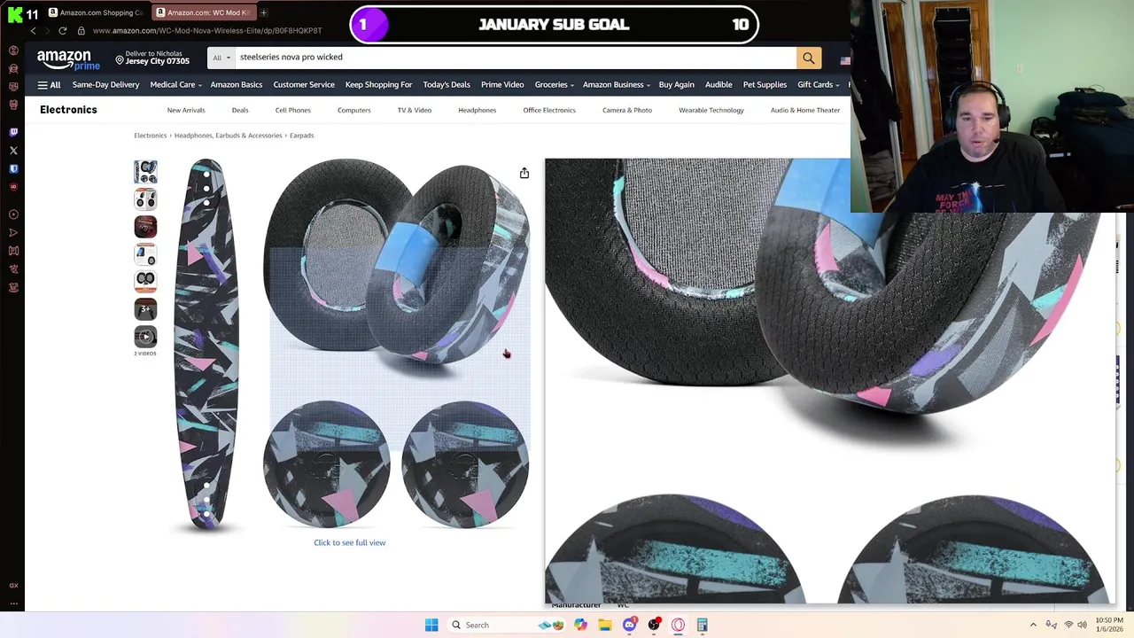Select the second product thumbnail

tap(145, 199)
